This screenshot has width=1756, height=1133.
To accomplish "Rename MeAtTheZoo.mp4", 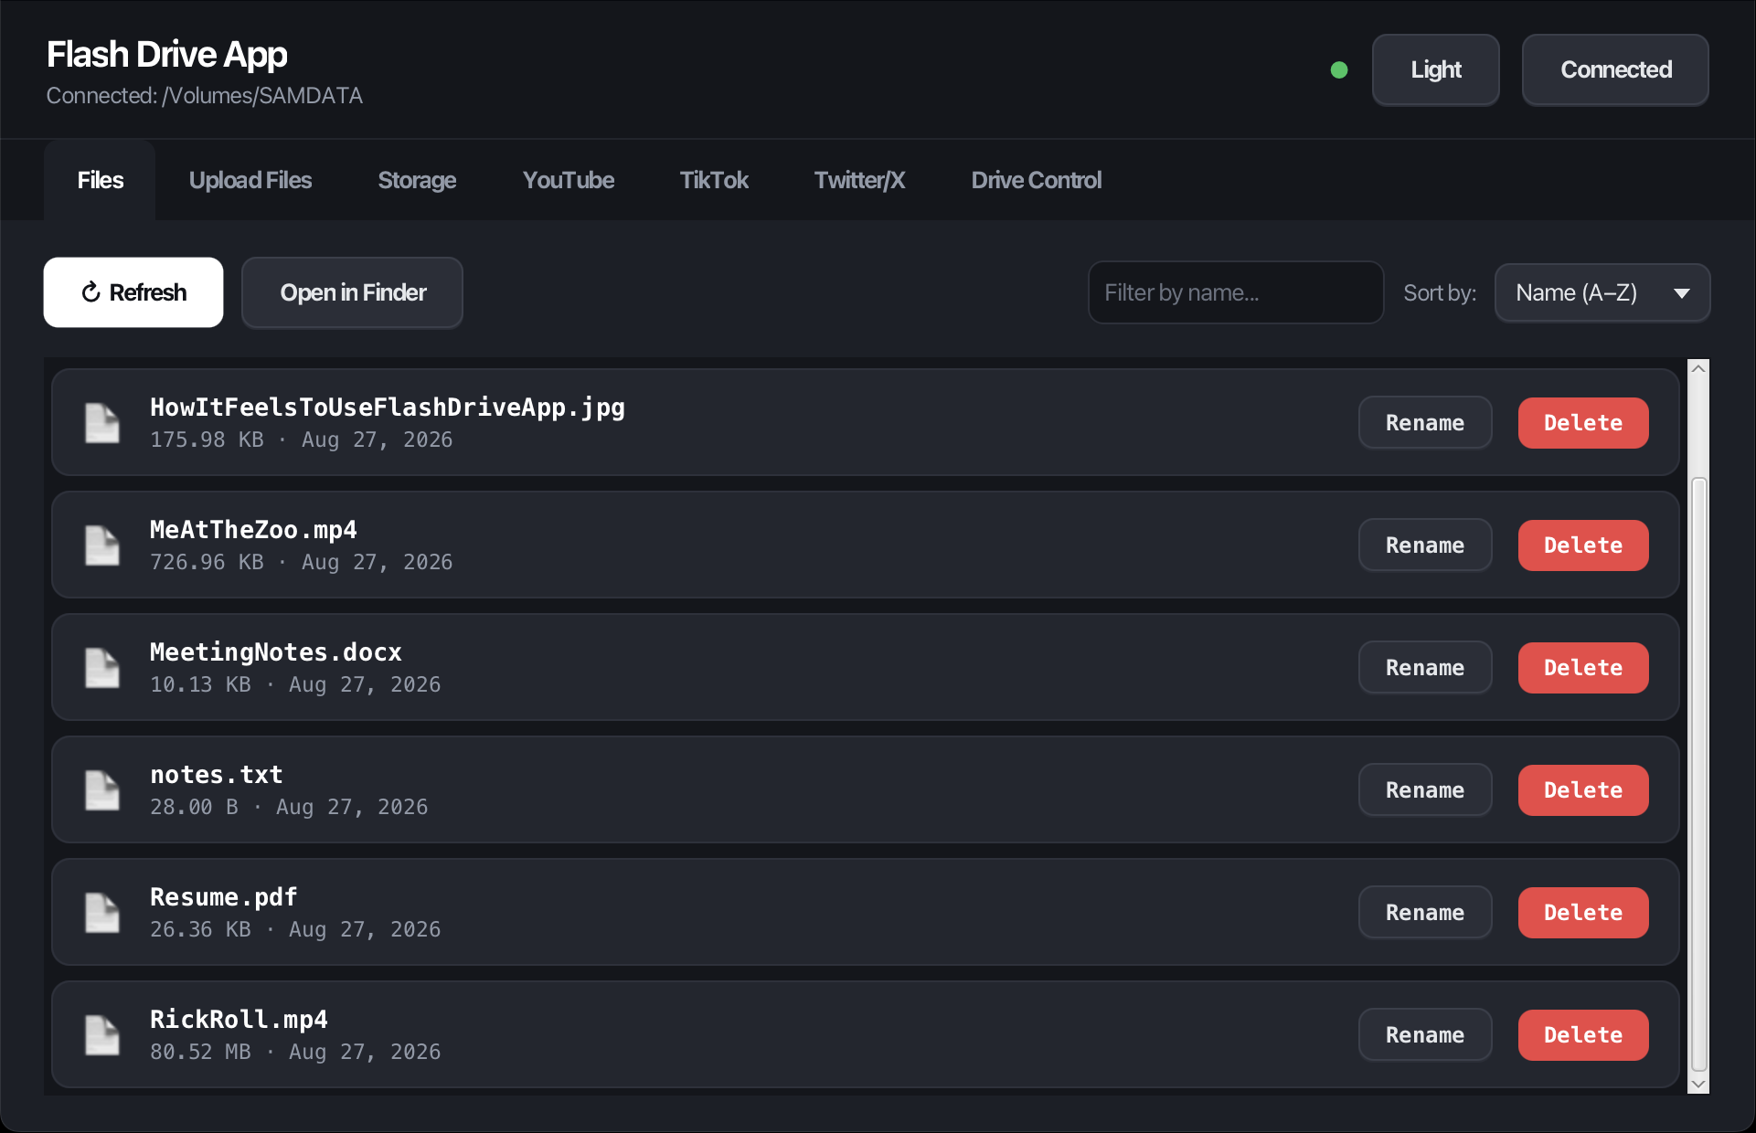I will (x=1425, y=545).
